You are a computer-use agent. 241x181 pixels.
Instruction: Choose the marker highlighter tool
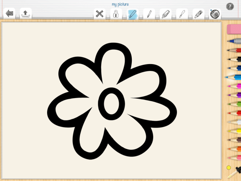click(165, 14)
